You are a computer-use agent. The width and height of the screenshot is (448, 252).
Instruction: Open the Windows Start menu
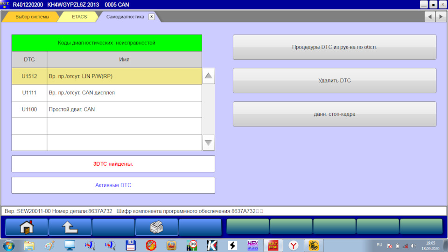coord(8,246)
